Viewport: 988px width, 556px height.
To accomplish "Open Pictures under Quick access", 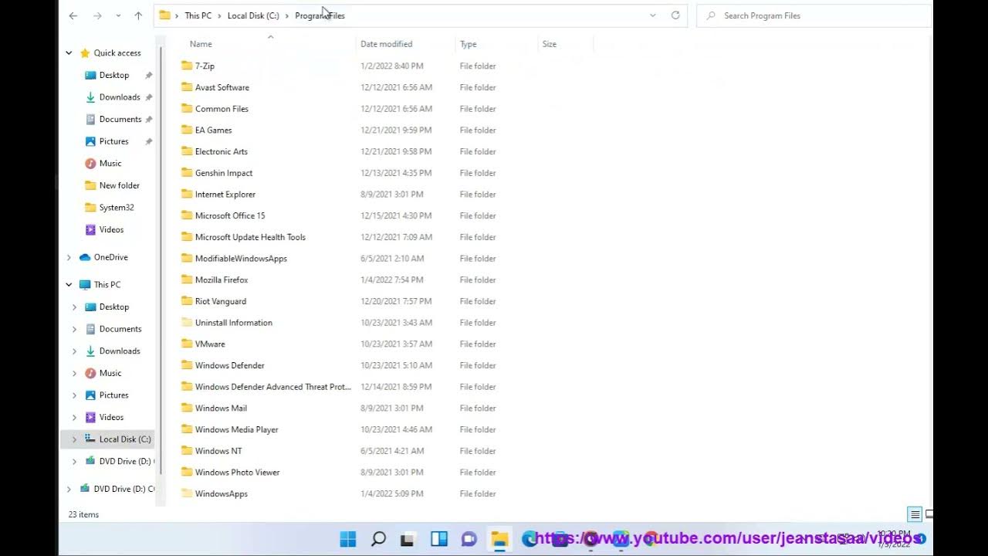I will click(x=113, y=141).
